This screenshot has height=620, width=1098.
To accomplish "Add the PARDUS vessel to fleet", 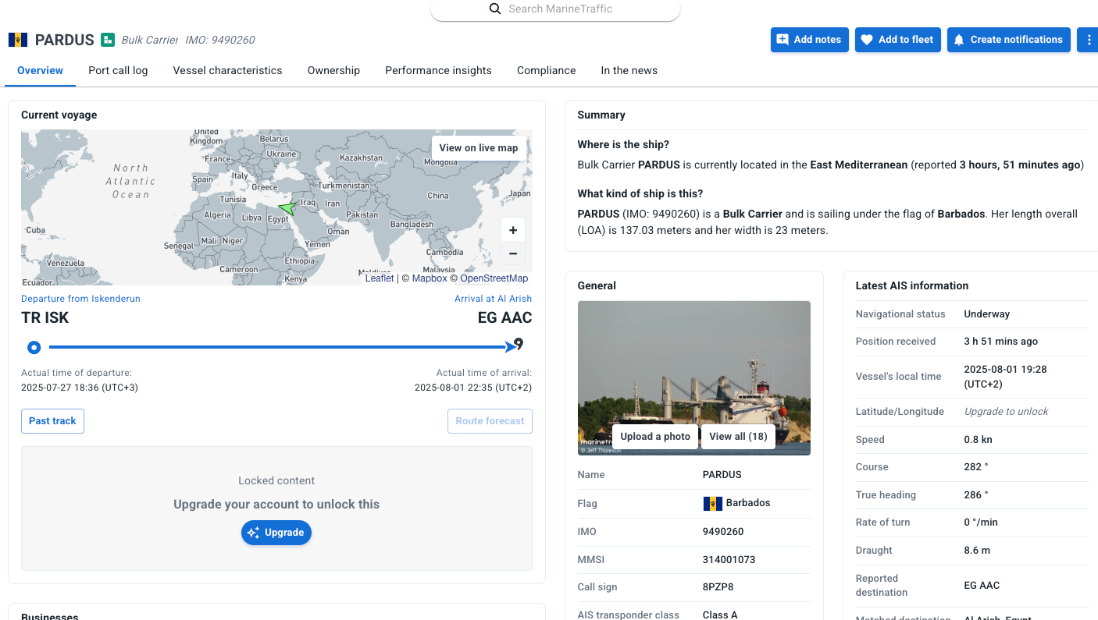I will (x=897, y=40).
